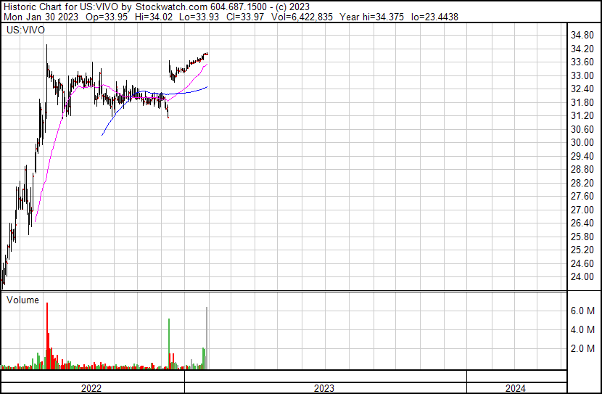The width and height of the screenshot is (602, 394).
Task: Click the 31.80 price axis label
Action: coord(582,102)
